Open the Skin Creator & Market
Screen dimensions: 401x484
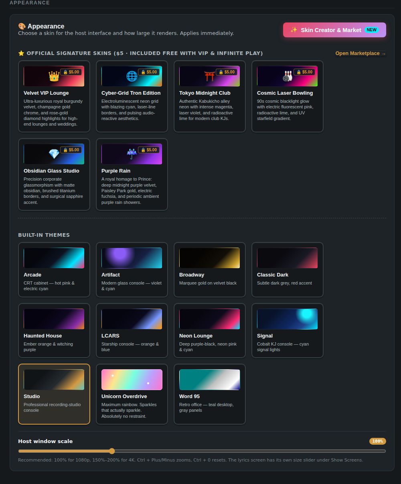[334, 30]
